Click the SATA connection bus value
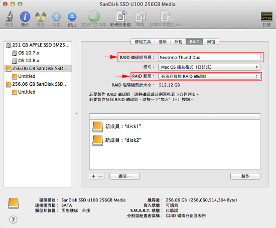The height and width of the screenshot is (228, 276). point(67,205)
